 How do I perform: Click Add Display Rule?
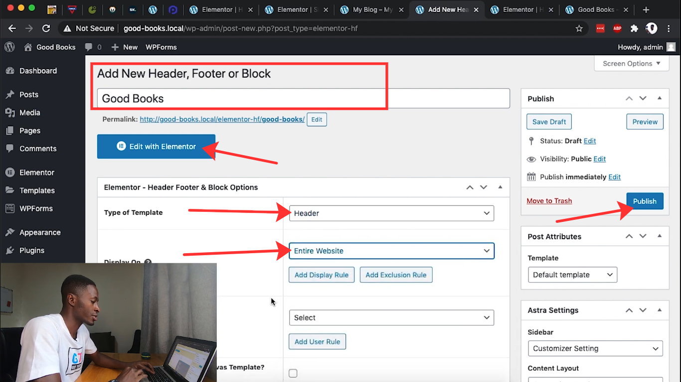point(321,275)
